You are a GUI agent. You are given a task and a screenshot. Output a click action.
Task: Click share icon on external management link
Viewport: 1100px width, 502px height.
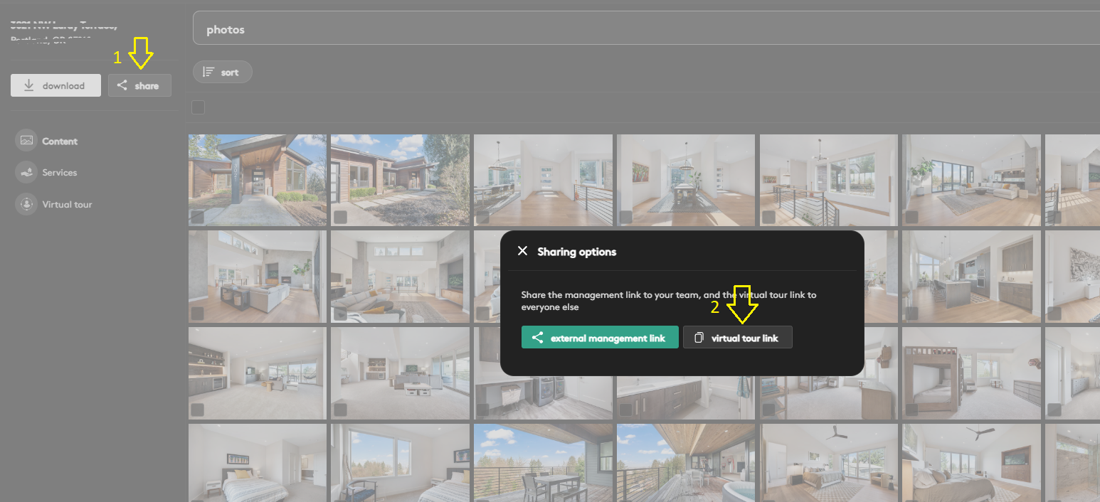538,338
